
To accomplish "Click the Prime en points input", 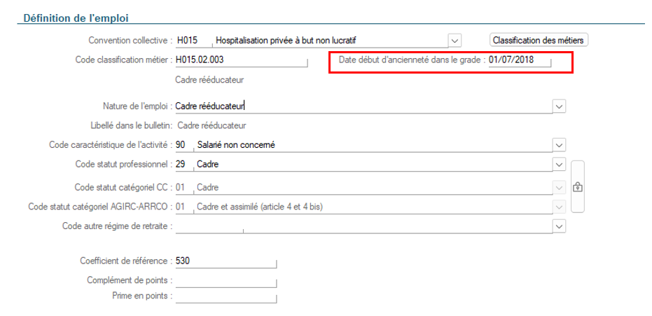I will (226, 296).
